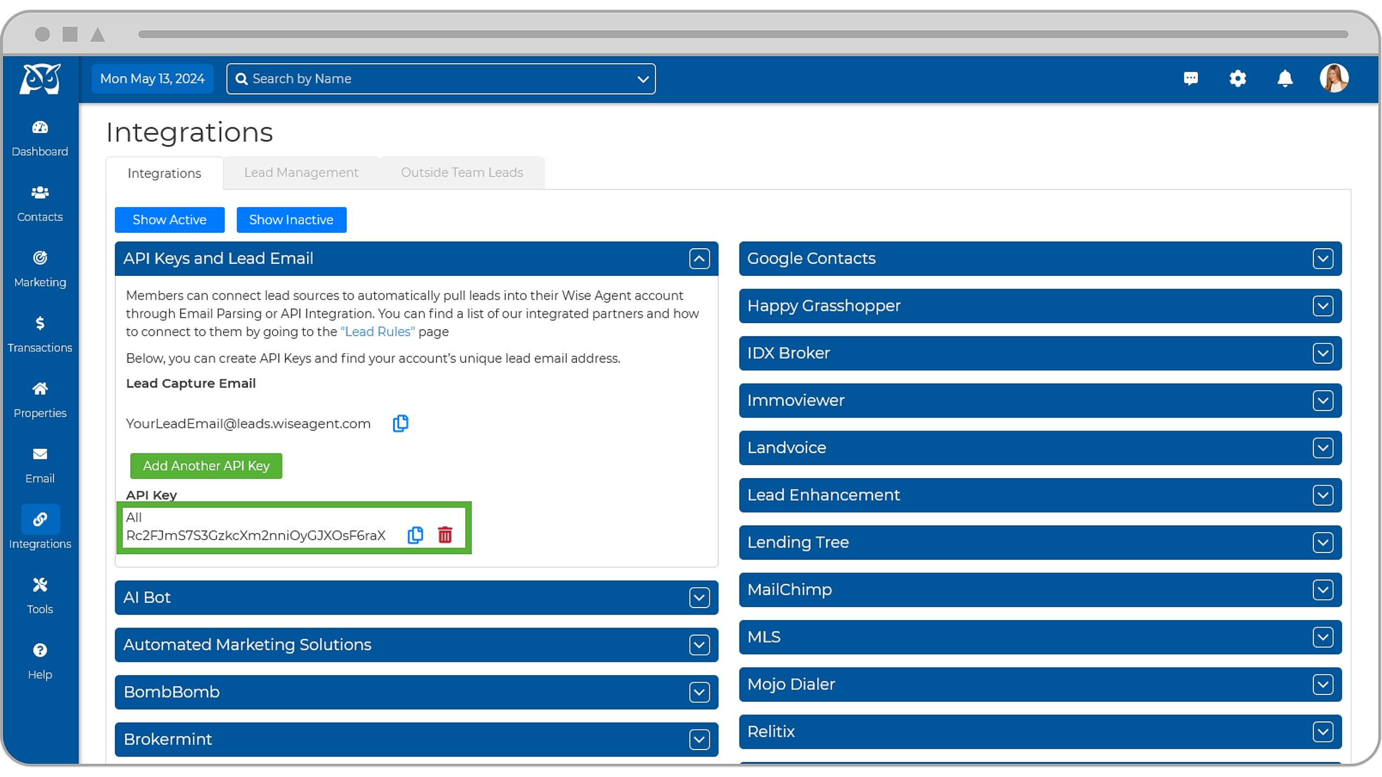Viewport: 1382px width, 777px height.
Task: Click the circle button in browser frame
Action: [x=43, y=34]
